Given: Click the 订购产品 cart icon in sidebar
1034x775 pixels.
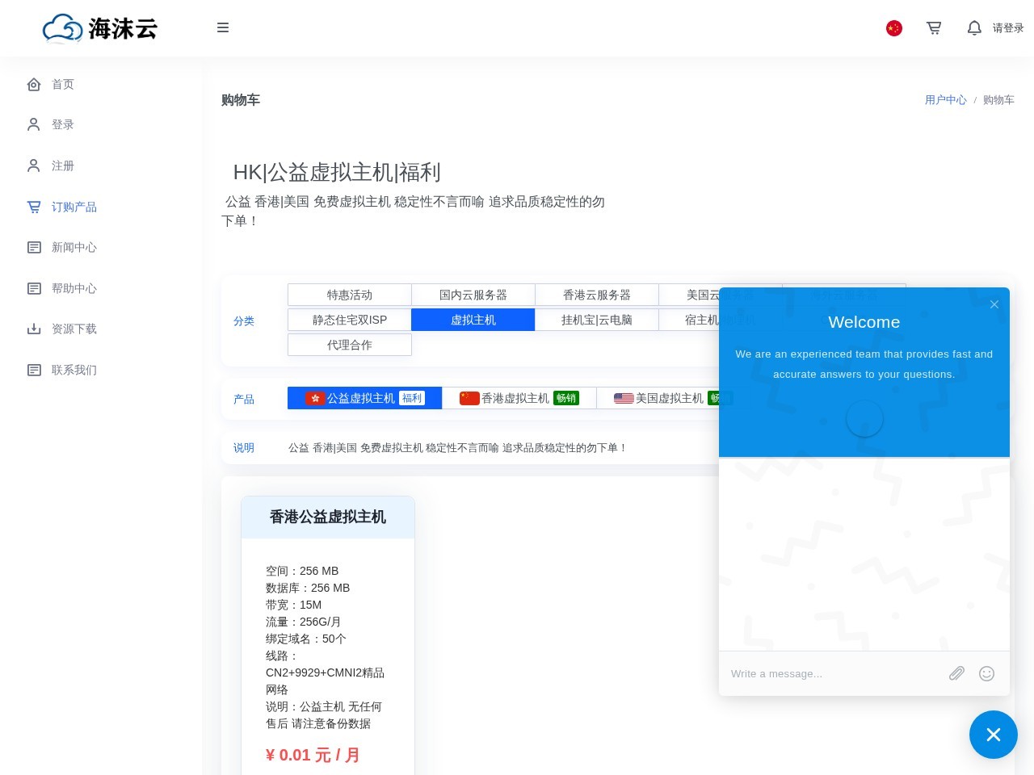Looking at the screenshot, I should click(34, 207).
